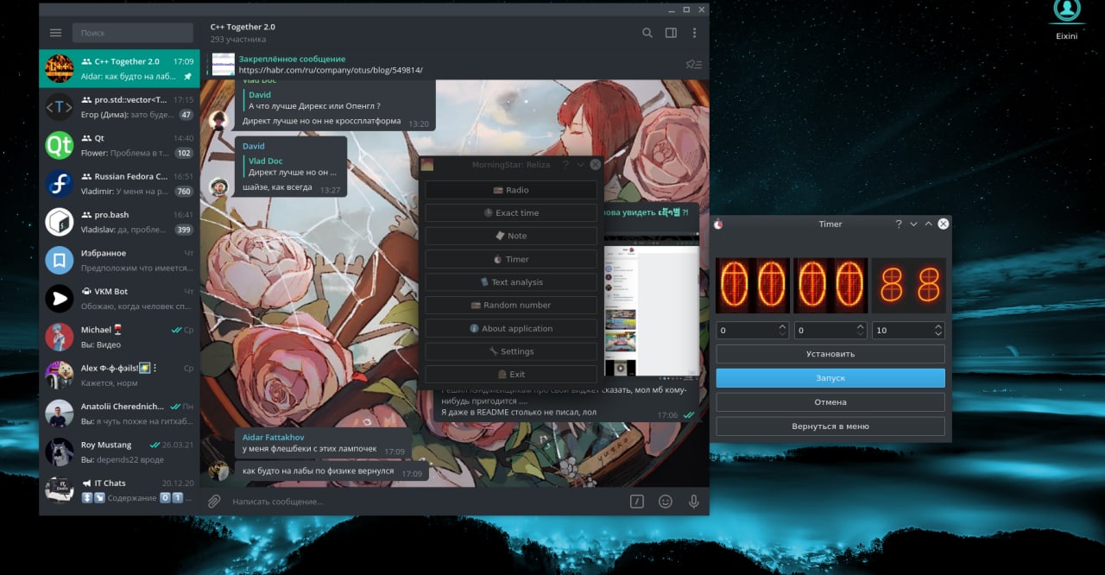Screen dimensions: 1105x575
Task: Click the Установить button in Timer
Action: pyautogui.click(x=830, y=354)
